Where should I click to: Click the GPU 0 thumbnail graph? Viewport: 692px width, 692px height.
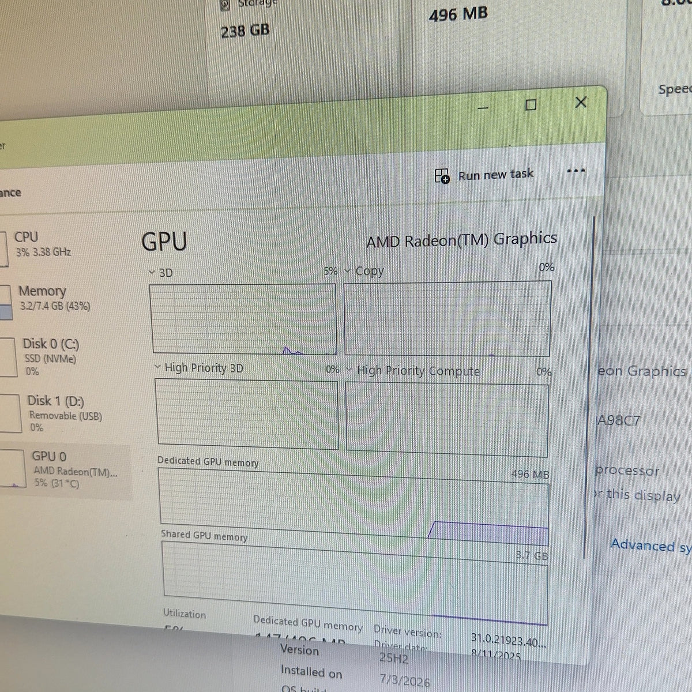(x=12, y=468)
